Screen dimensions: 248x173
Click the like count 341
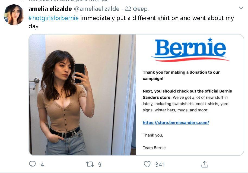click(x=160, y=165)
